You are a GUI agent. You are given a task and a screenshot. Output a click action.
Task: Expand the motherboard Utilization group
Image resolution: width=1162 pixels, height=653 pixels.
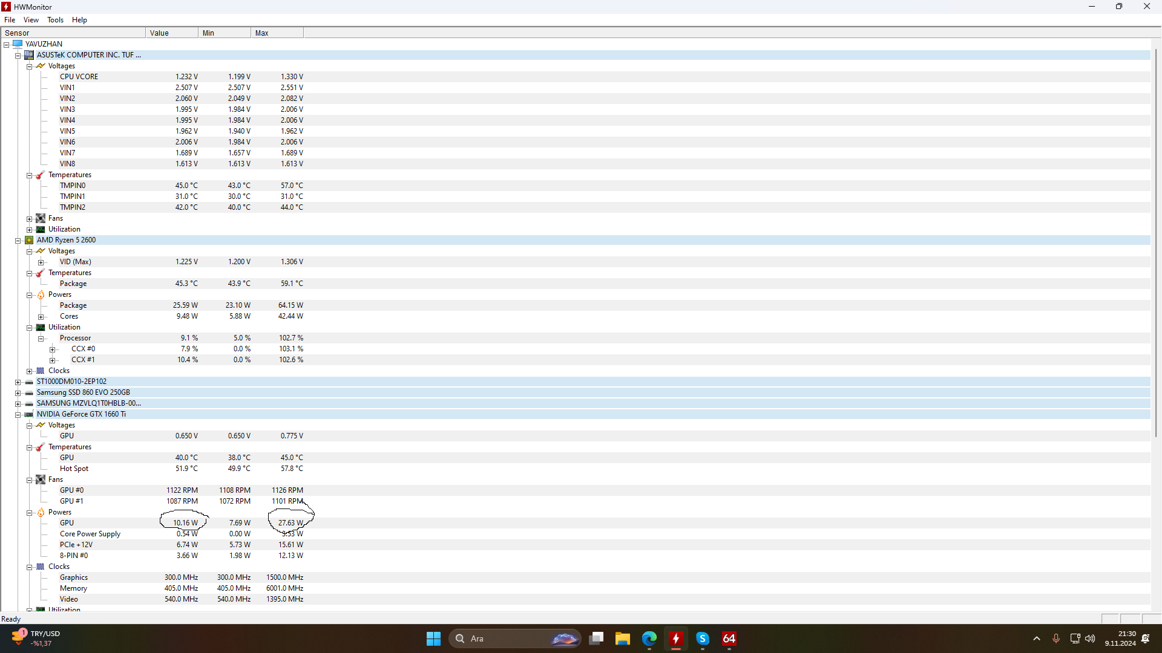tap(29, 229)
